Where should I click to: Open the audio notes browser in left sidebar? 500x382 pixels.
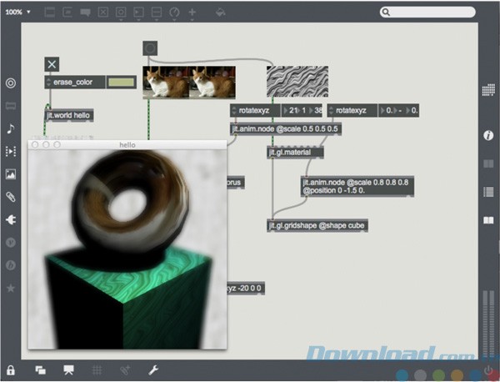pos(11,128)
